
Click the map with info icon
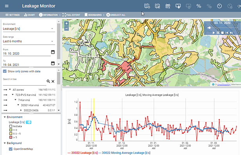point(147,6)
